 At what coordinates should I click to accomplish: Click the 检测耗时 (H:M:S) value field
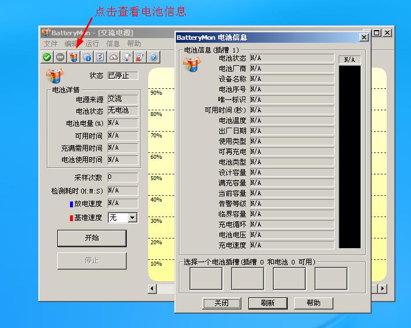point(123,191)
